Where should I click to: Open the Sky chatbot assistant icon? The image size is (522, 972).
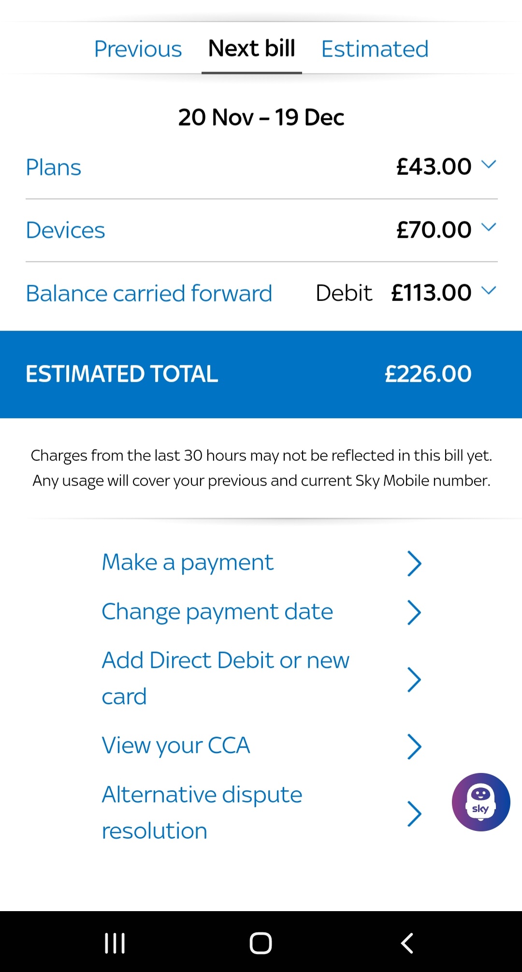(480, 802)
